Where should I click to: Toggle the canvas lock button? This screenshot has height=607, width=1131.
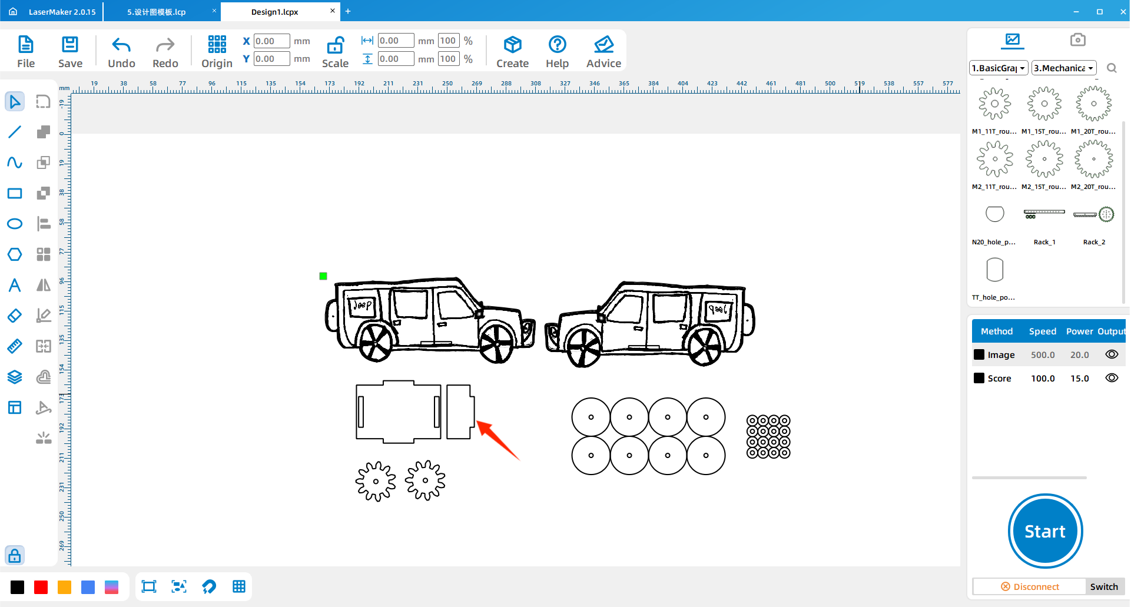point(15,555)
